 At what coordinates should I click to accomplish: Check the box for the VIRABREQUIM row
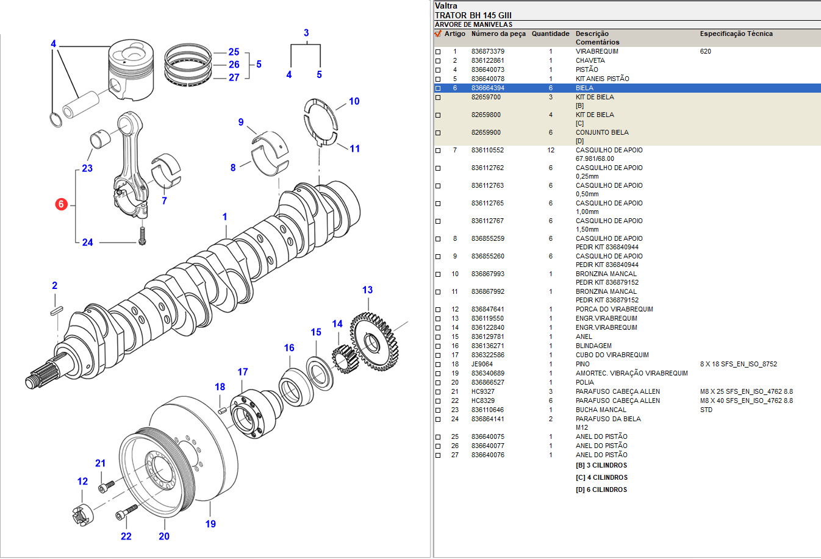(438, 52)
